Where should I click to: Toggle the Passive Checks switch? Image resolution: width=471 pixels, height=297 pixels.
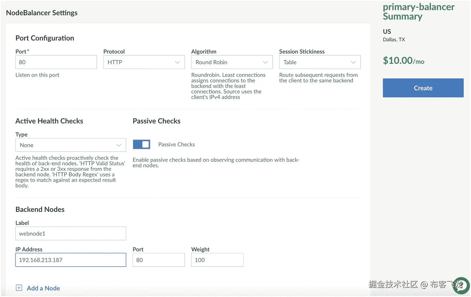[x=141, y=144]
